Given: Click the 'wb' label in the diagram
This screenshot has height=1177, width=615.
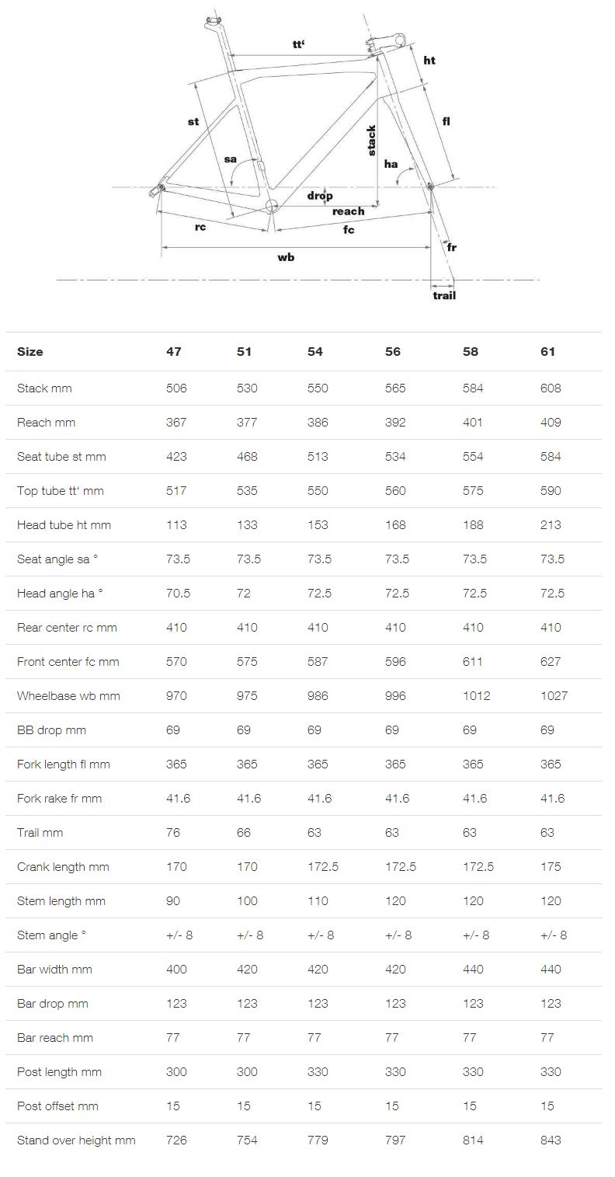Looking at the screenshot, I should pos(286,257).
